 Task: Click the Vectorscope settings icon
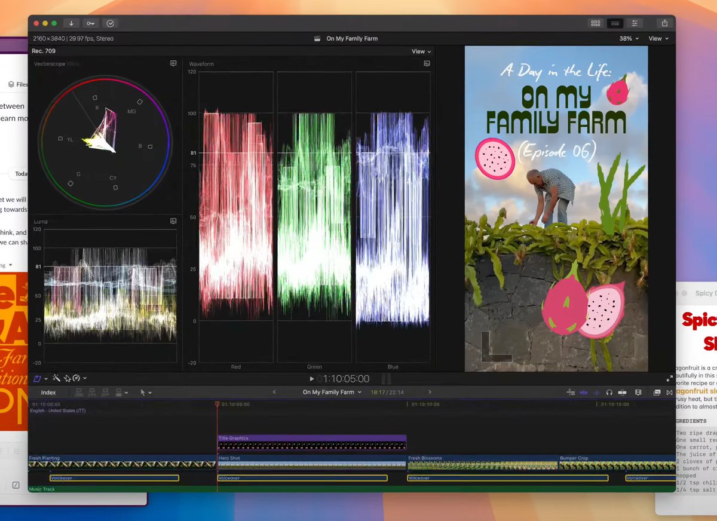click(x=173, y=63)
